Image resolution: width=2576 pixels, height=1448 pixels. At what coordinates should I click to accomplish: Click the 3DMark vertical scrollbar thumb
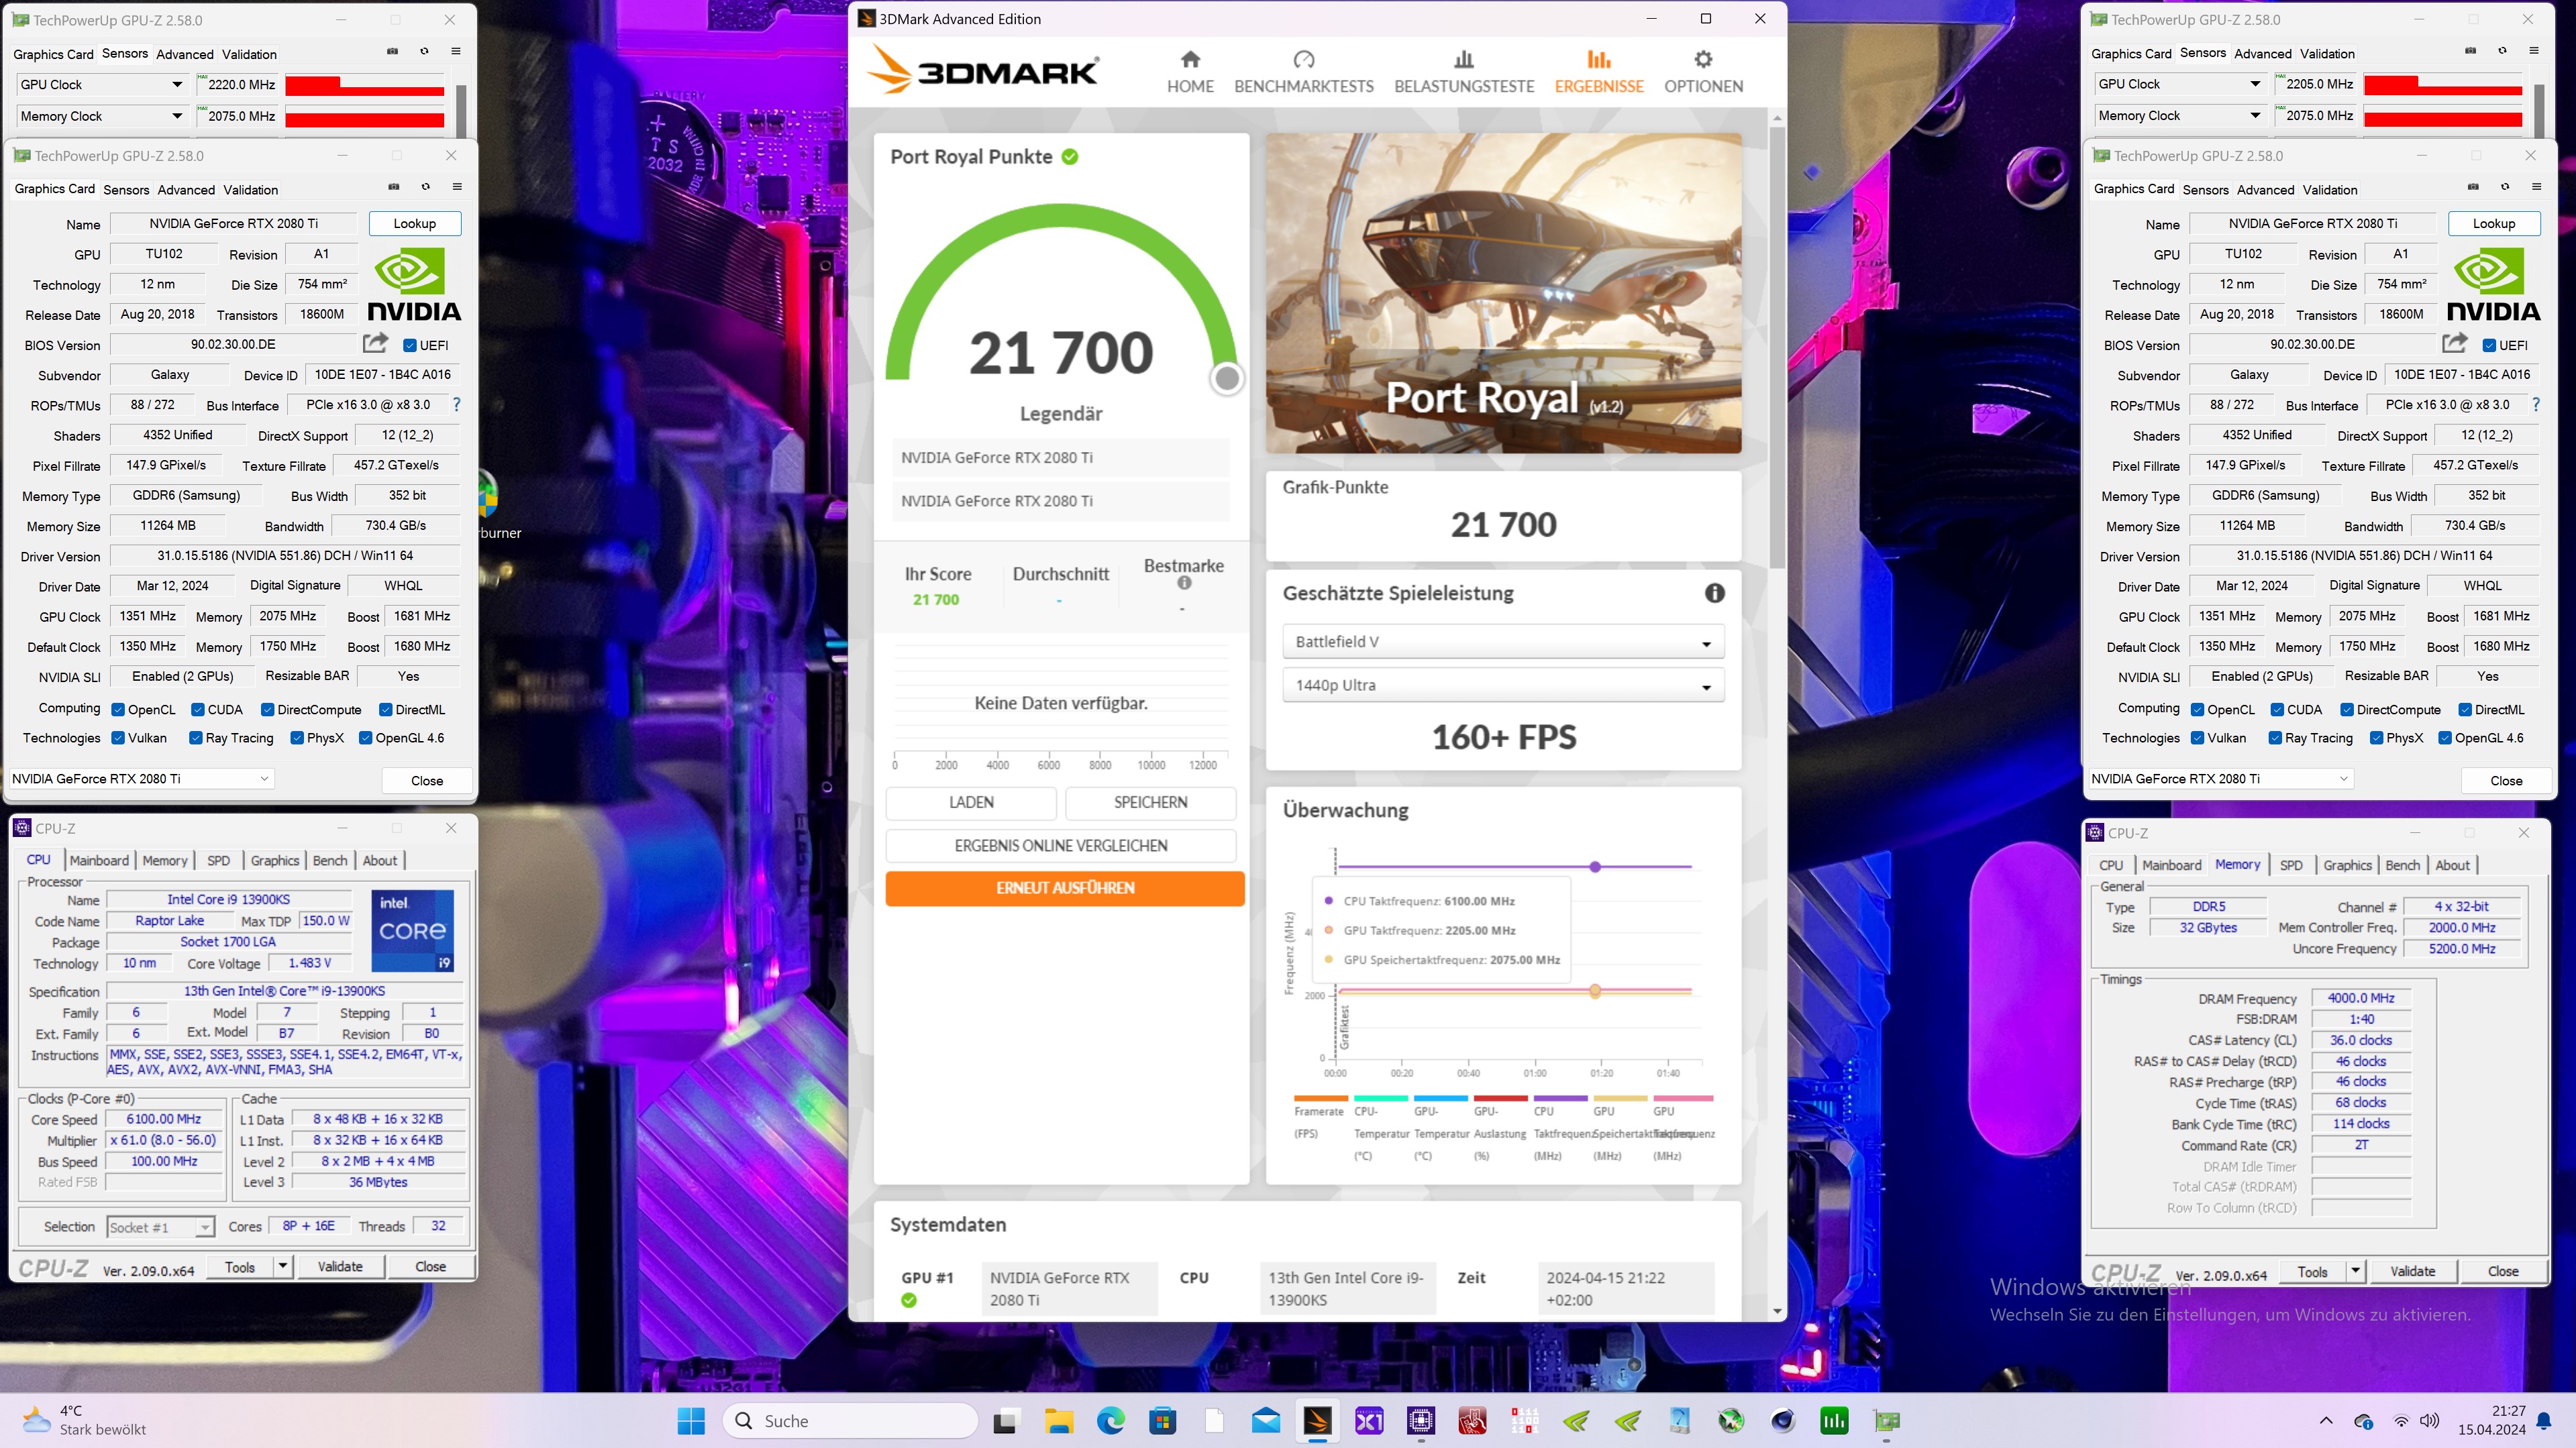click(1777, 347)
